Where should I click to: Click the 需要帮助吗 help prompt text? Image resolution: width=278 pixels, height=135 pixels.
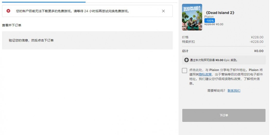pyautogui.click(x=216, y=91)
